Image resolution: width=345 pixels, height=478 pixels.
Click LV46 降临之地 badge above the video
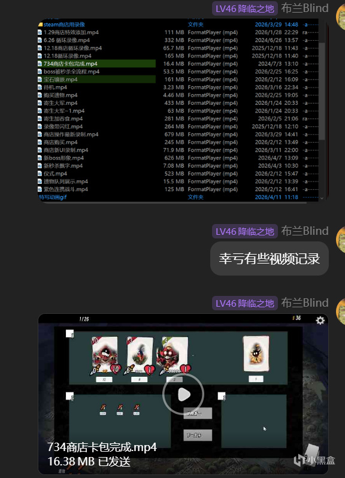[245, 303]
